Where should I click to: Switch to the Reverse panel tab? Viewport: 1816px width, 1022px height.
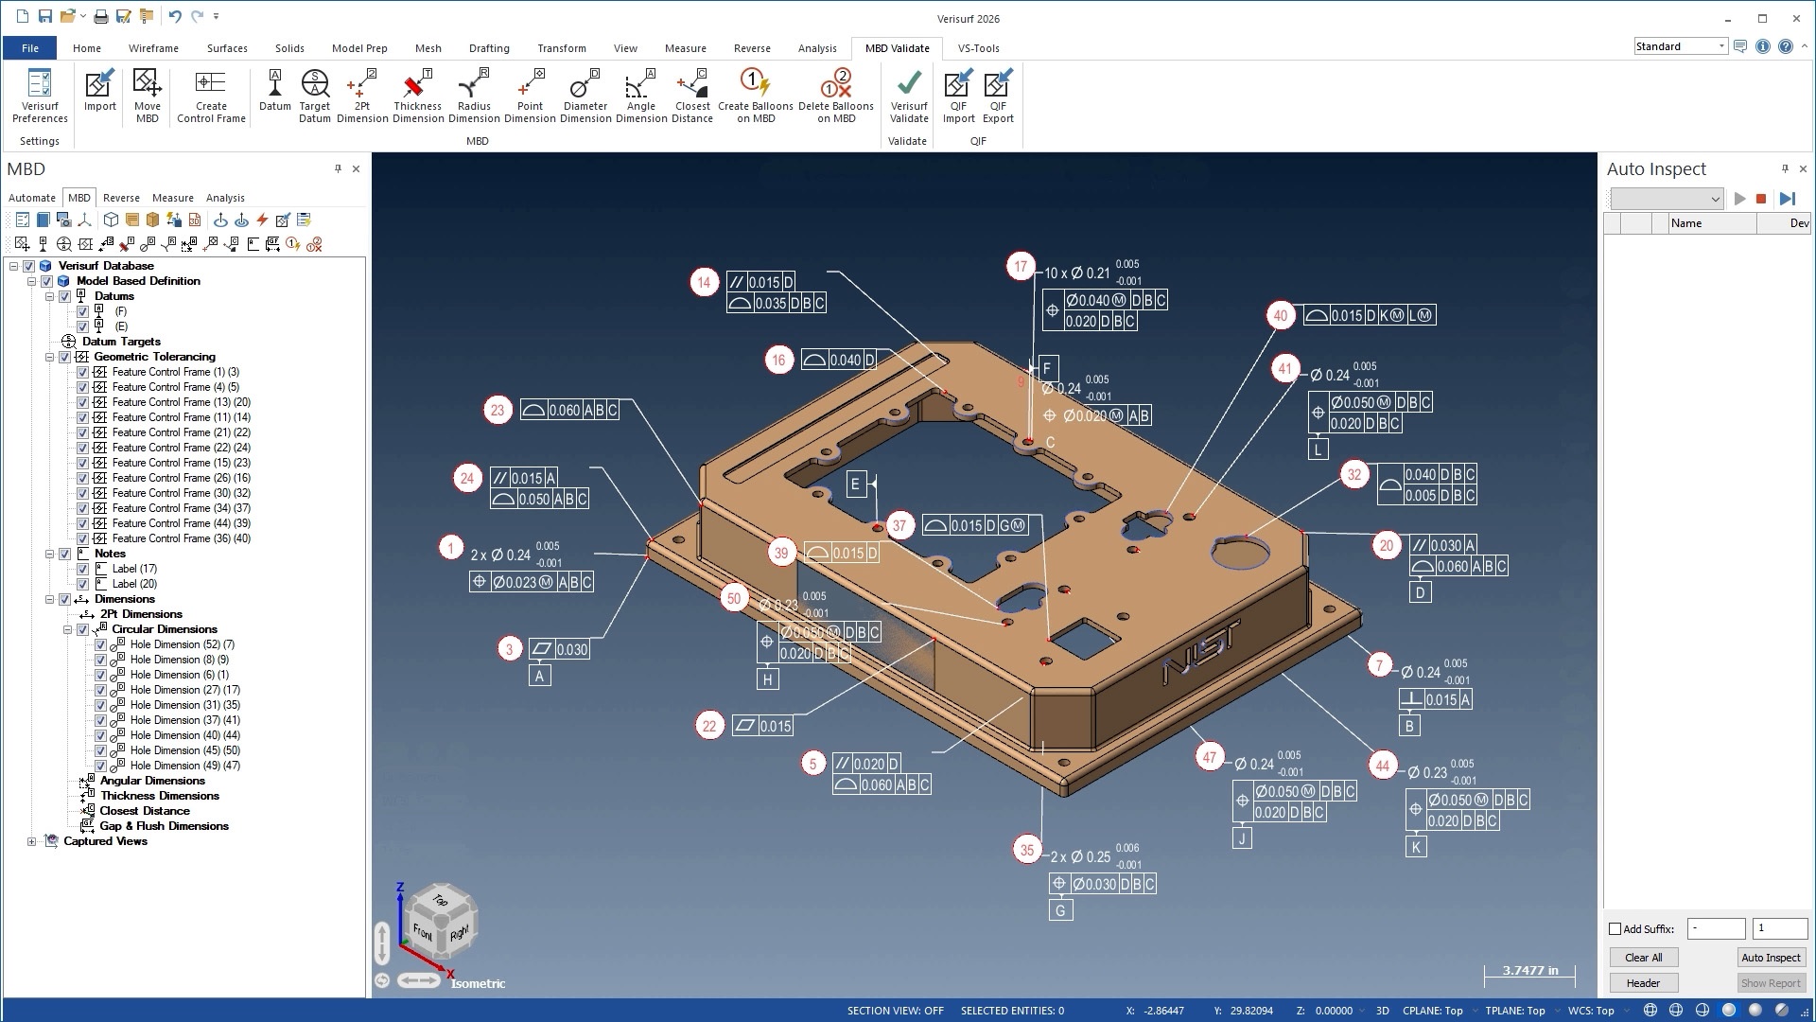click(x=121, y=198)
